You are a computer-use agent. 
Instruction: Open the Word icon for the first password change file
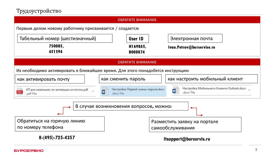pos(105,91)
